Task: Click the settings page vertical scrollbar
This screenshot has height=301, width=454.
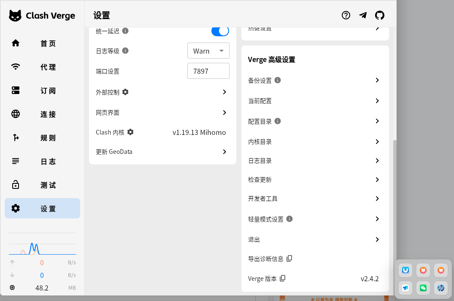Action: pos(395,217)
